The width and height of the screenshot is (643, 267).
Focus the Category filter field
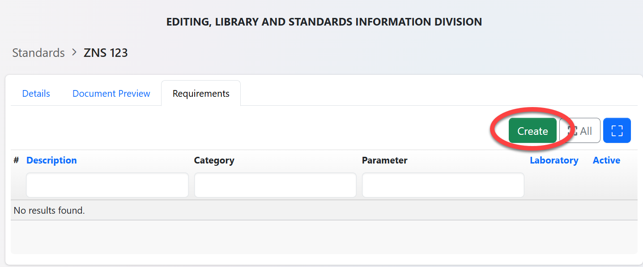pos(275,185)
